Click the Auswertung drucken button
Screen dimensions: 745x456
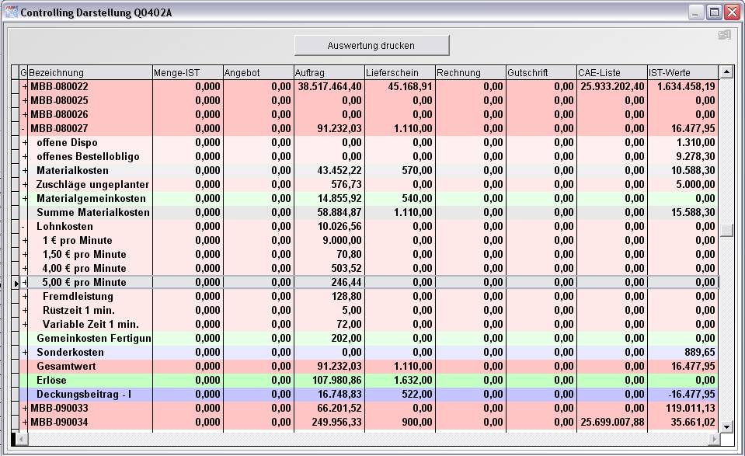pyautogui.click(x=371, y=45)
